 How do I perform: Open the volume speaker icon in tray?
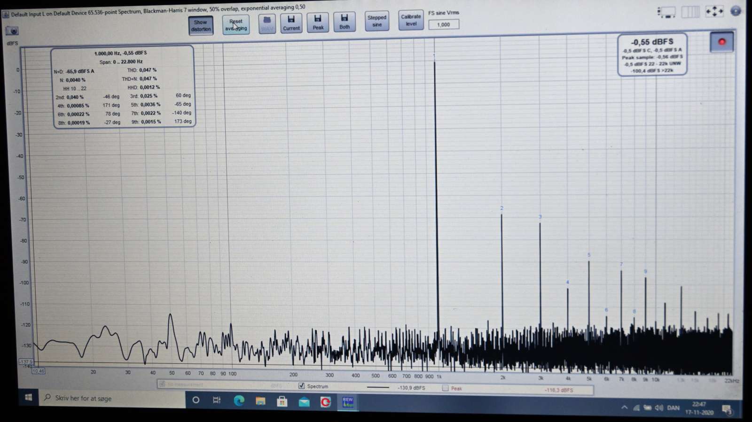(659, 407)
